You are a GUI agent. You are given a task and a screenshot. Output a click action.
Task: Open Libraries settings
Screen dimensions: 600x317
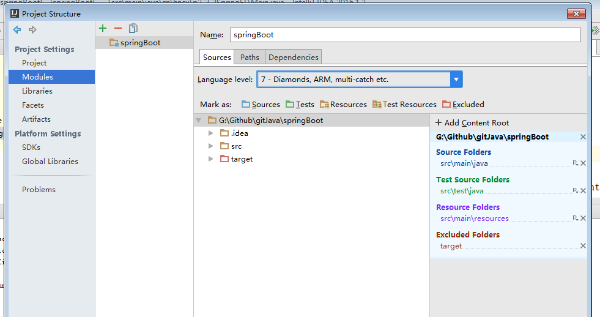pyautogui.click(x=37, y=91)
